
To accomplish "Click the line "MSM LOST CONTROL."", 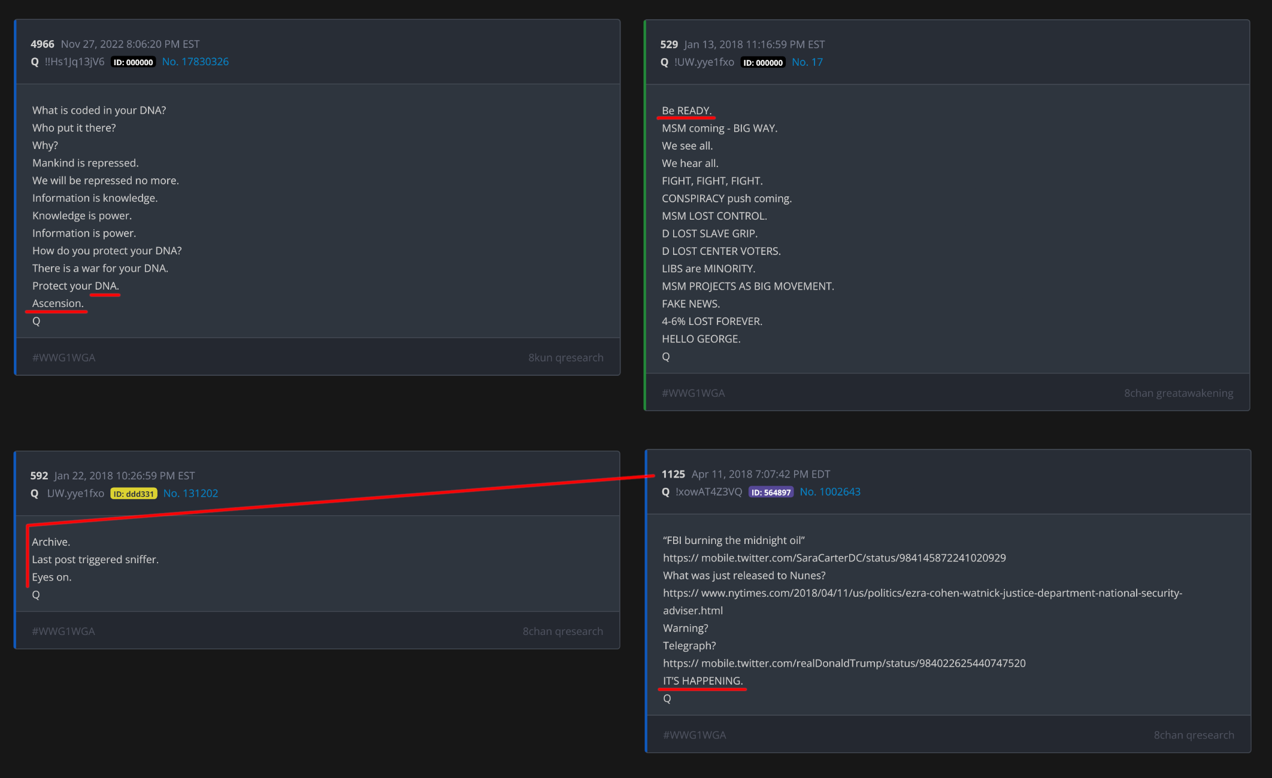I will click(714, 216).
